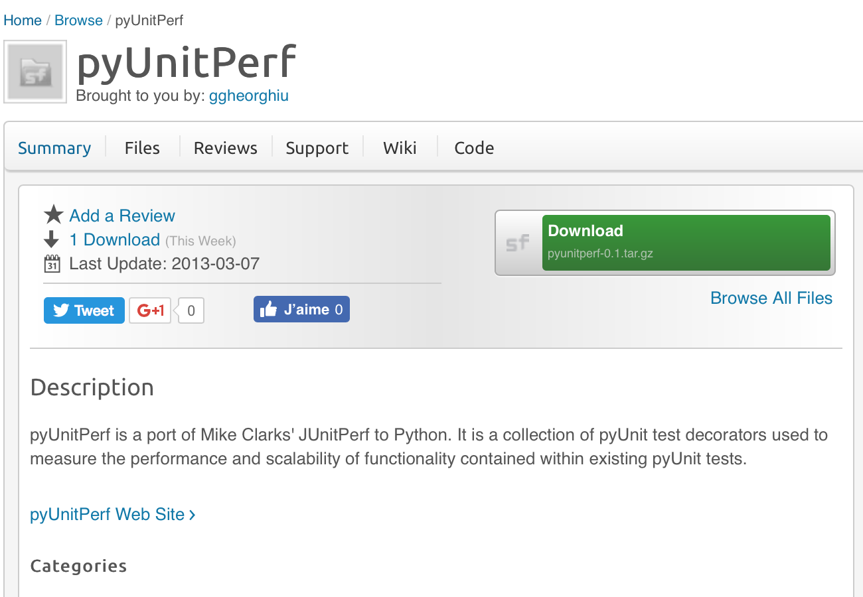Switch to the Support tab
863x597 pixels.
click(317, 148)
